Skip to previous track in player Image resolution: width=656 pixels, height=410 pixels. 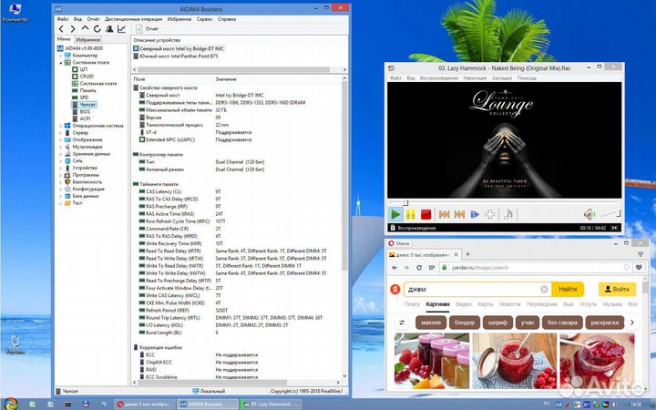click(x=445, y=215)
